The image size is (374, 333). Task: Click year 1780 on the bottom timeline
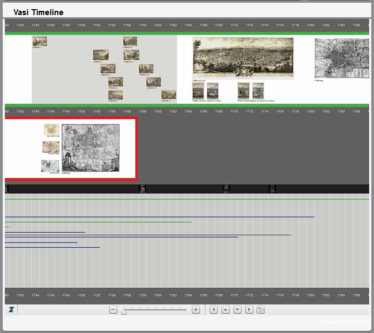(310, 295)
